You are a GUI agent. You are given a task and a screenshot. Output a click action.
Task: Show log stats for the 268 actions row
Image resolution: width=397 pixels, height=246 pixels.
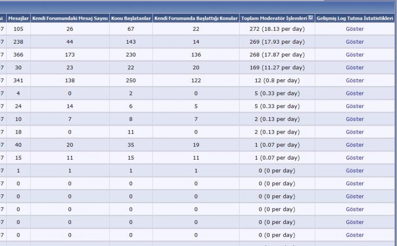click(x=355, y=55)
